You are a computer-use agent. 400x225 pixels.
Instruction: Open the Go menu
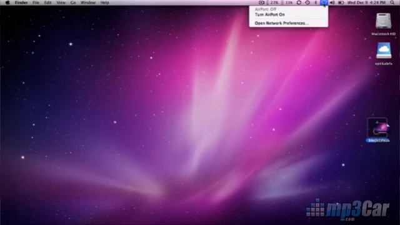73,2
